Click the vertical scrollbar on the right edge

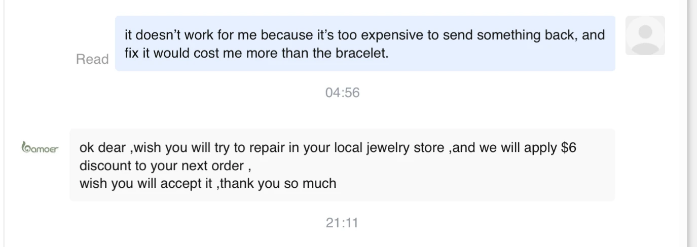tap(692, 124)
